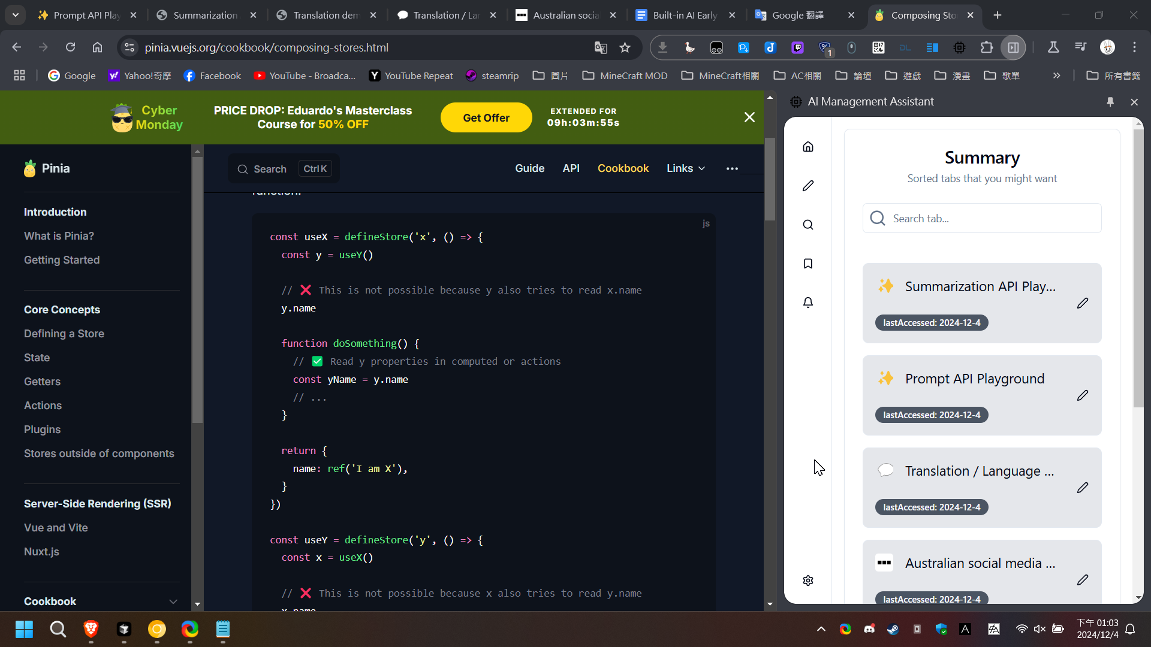This screenshot has width=1151, height=647.
Task: Click the Get Offer button
Action: 486,117
